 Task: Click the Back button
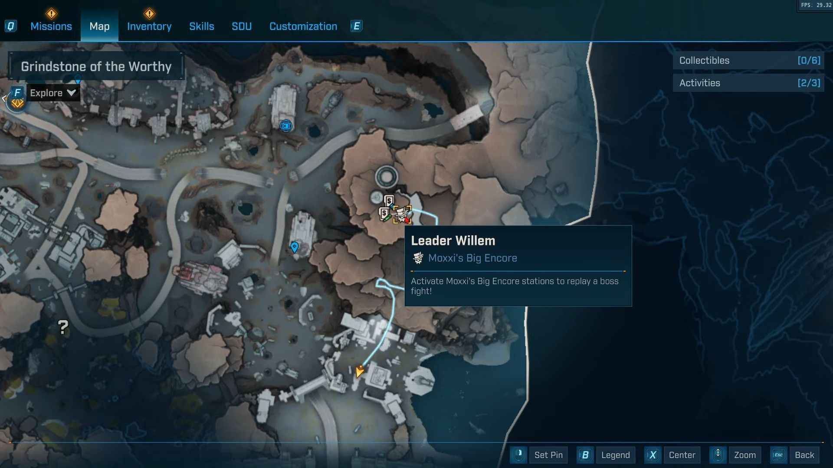(804, 455)
